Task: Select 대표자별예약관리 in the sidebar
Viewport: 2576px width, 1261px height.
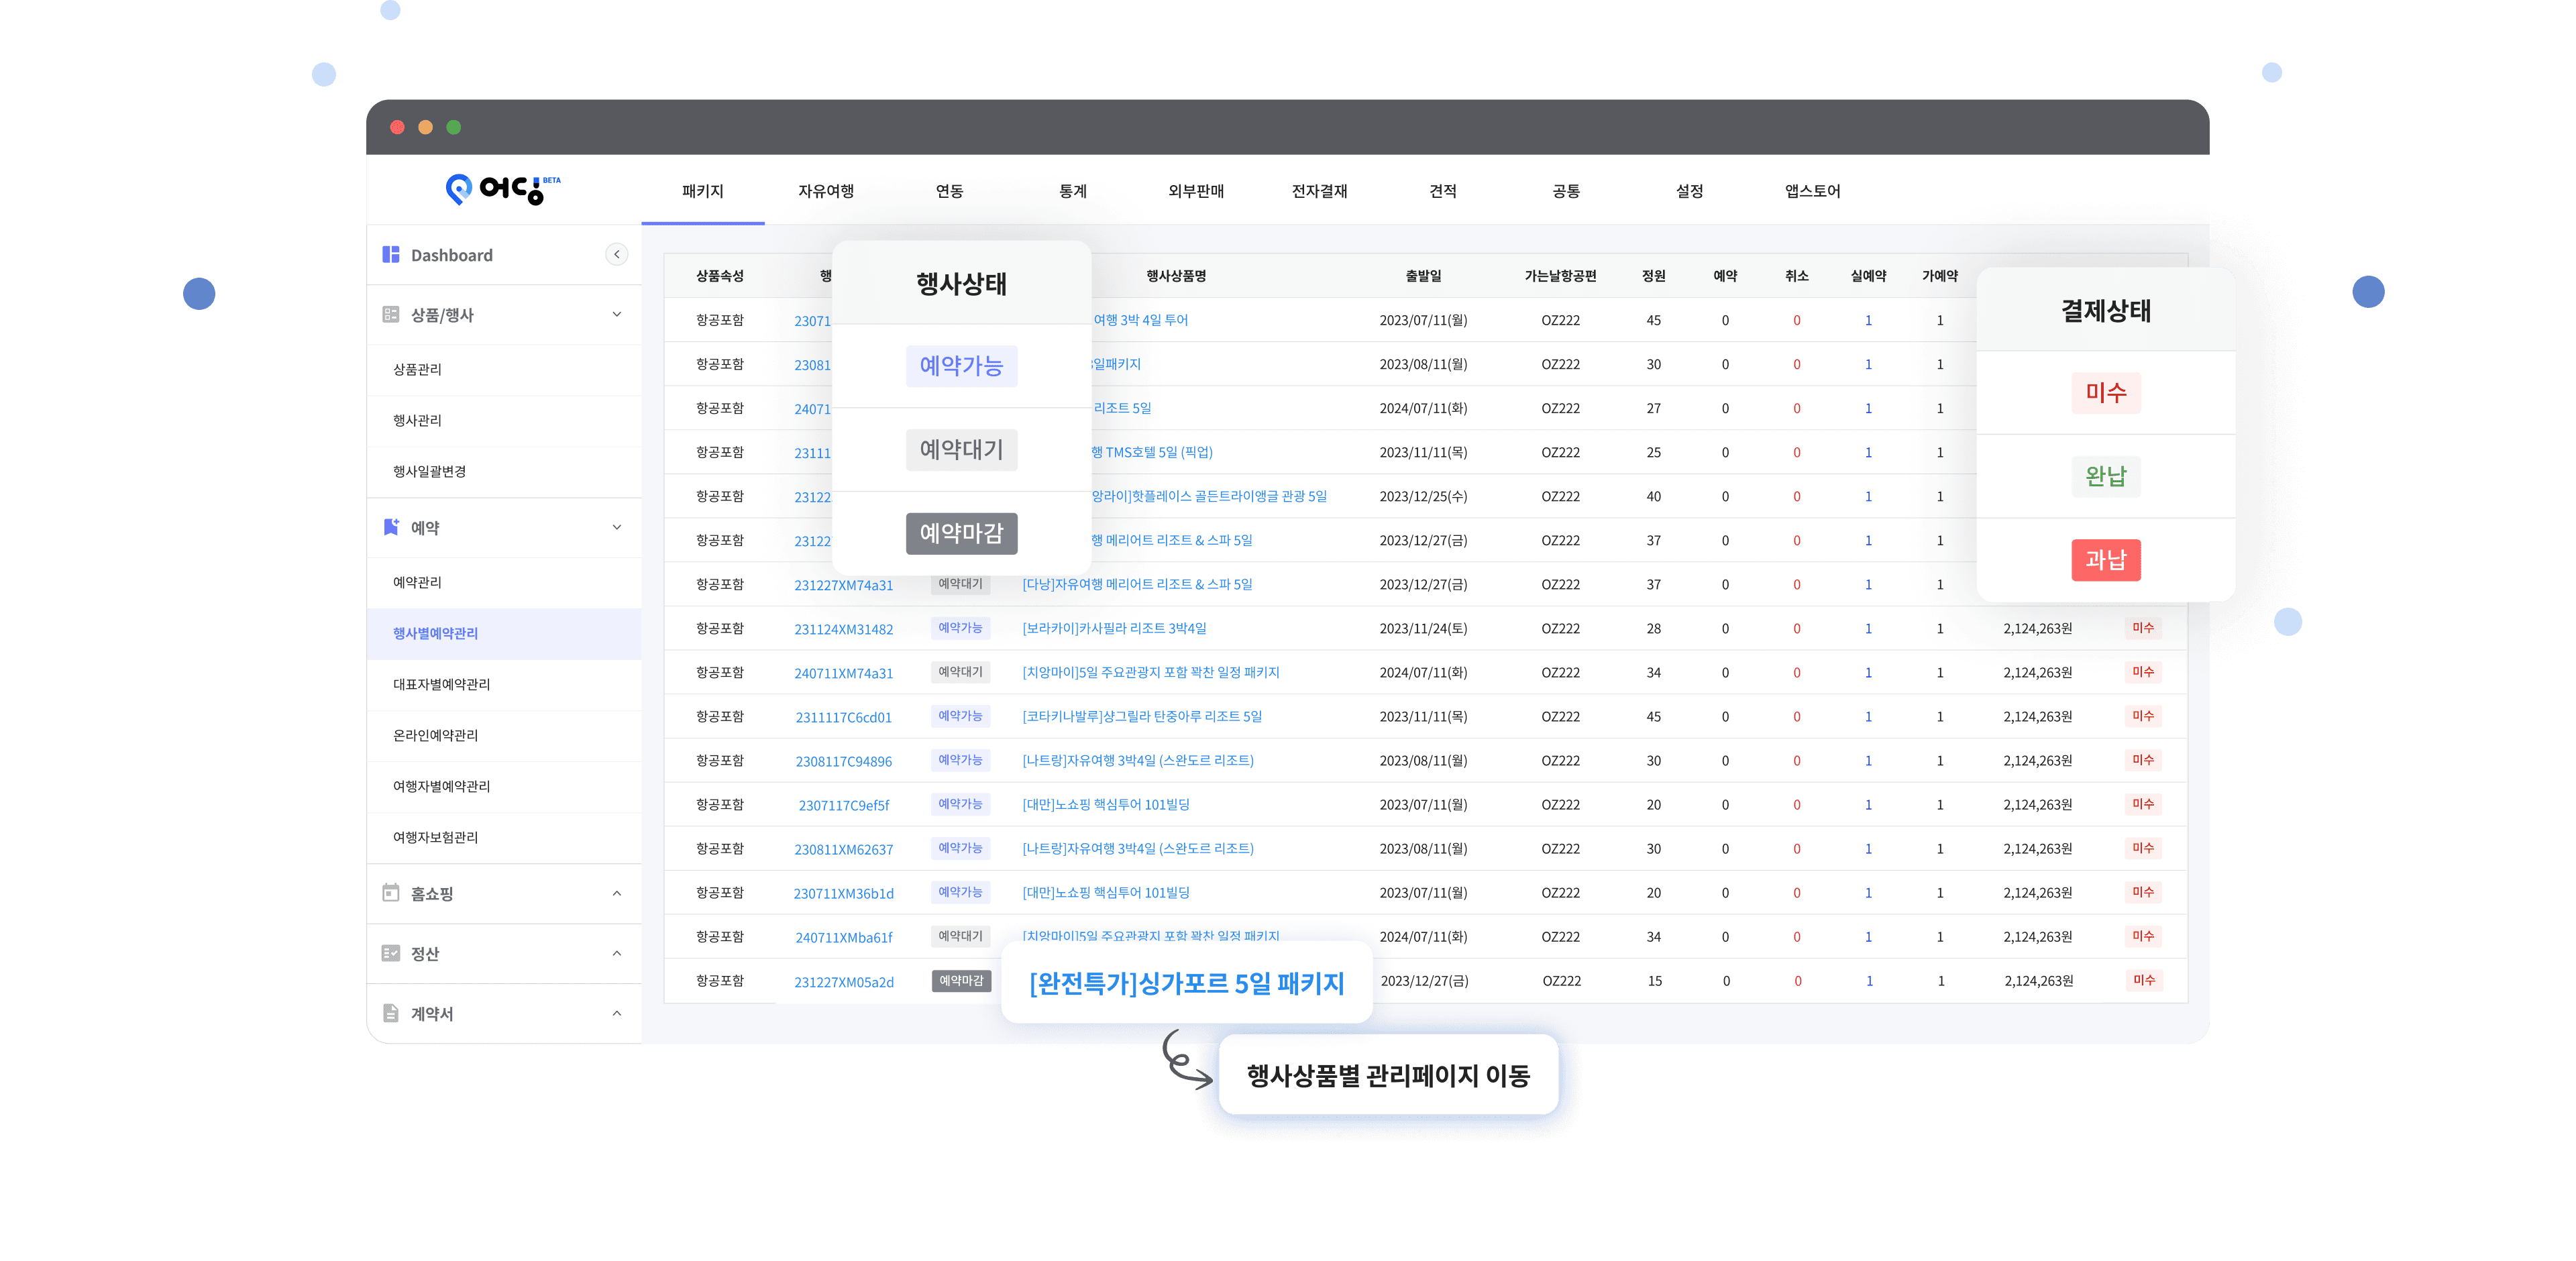Action: [x=441, y=684]
